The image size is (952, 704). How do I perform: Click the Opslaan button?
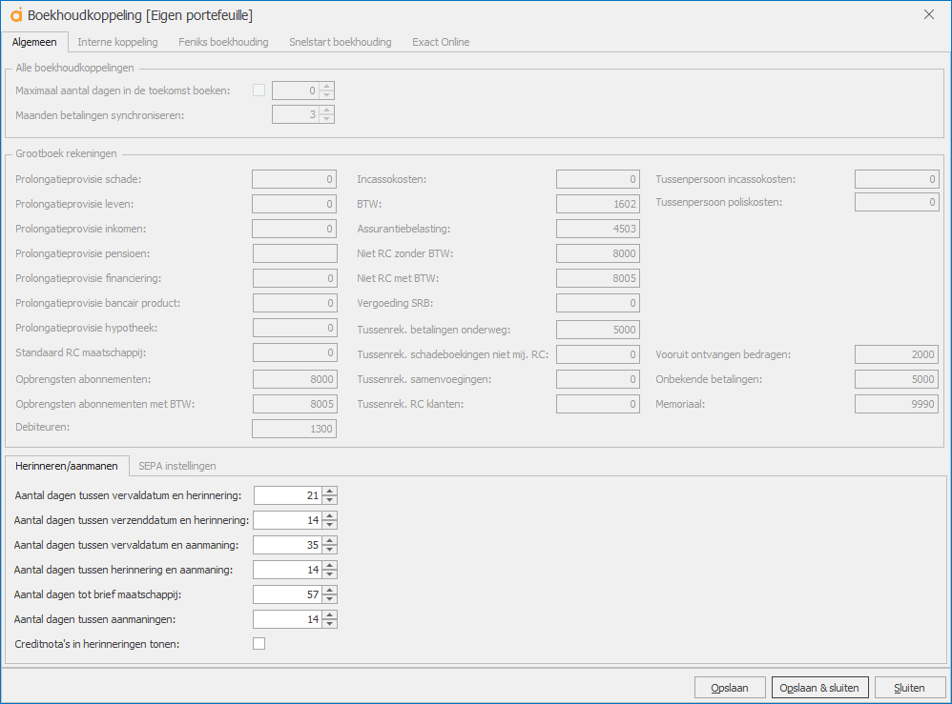pos(730,688)
